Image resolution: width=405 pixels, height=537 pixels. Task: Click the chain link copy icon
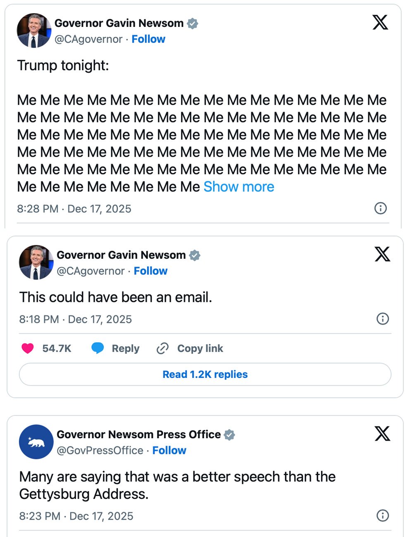tap(162, 348)
